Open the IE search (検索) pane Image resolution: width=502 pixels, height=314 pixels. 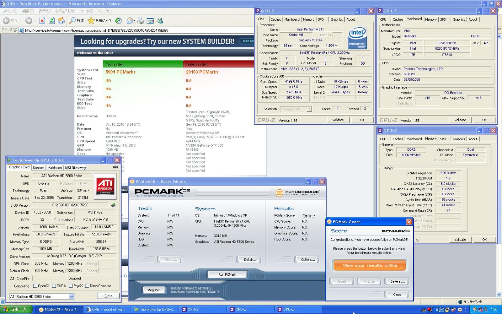pyautogui.click(x=77, y=21)
